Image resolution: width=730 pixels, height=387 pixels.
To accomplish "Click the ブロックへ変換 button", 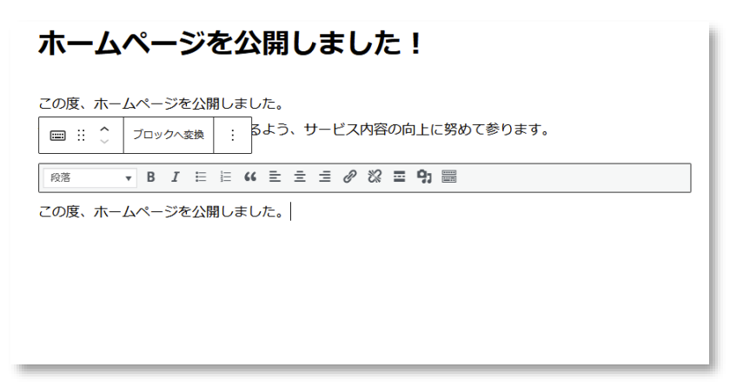I will pyautogui.click(x=168, y=136).
